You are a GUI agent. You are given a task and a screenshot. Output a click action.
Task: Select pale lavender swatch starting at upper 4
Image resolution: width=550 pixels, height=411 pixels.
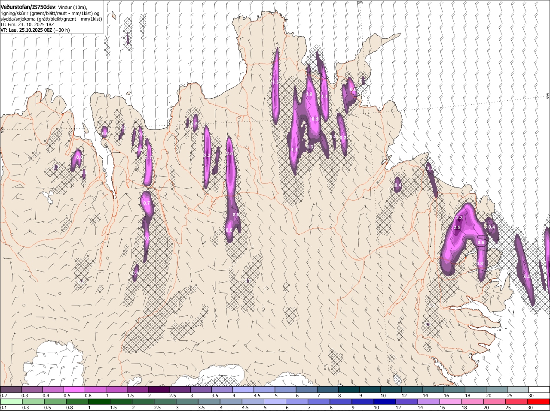243,389
